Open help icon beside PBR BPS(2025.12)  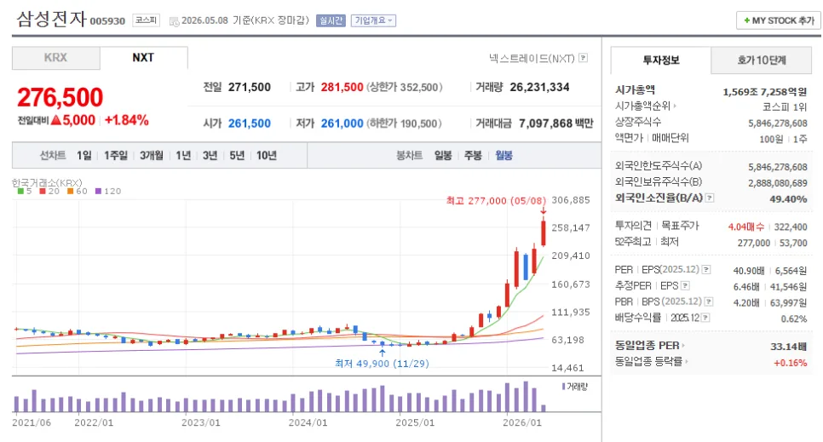coord(709,301)
